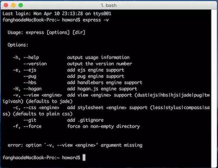This screenshot has width=218, height=168.
Task: Click the '--hogan' option text
Action: [32, 89]
